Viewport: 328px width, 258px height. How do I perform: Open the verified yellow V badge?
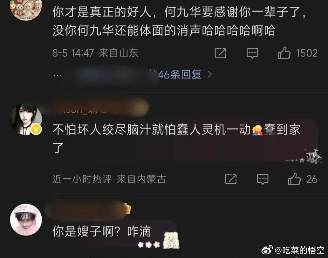(x=36, y=129)
